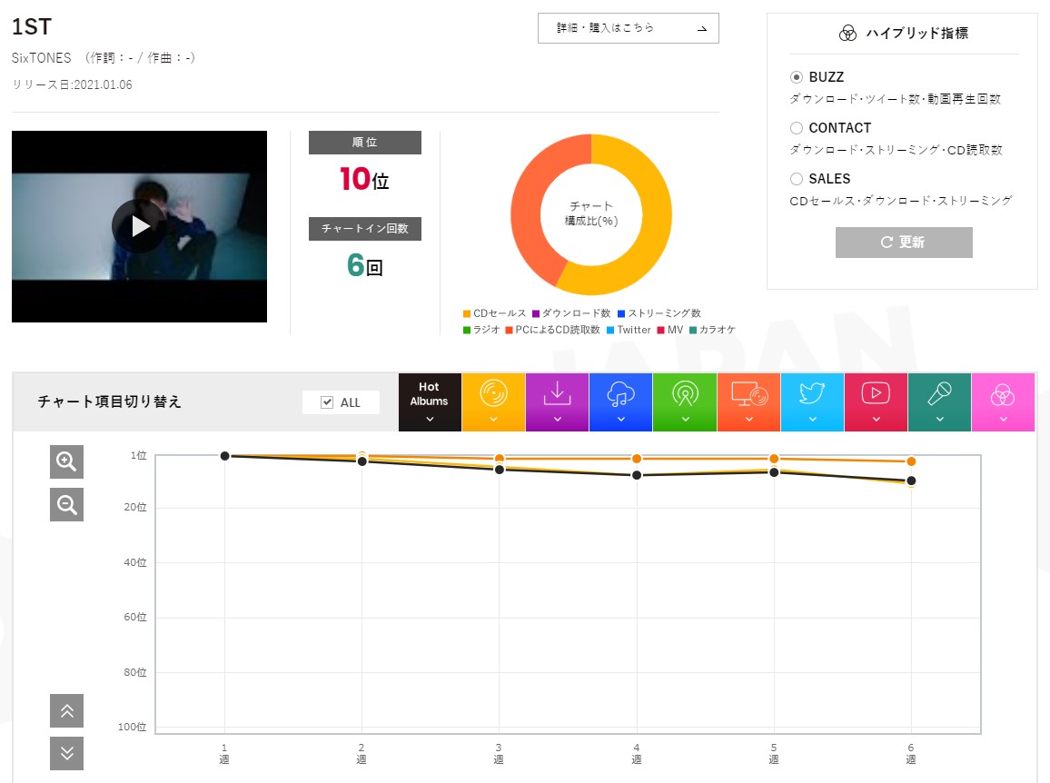Play the SixTONES video

pyautogui.click(x=139, y=225)
